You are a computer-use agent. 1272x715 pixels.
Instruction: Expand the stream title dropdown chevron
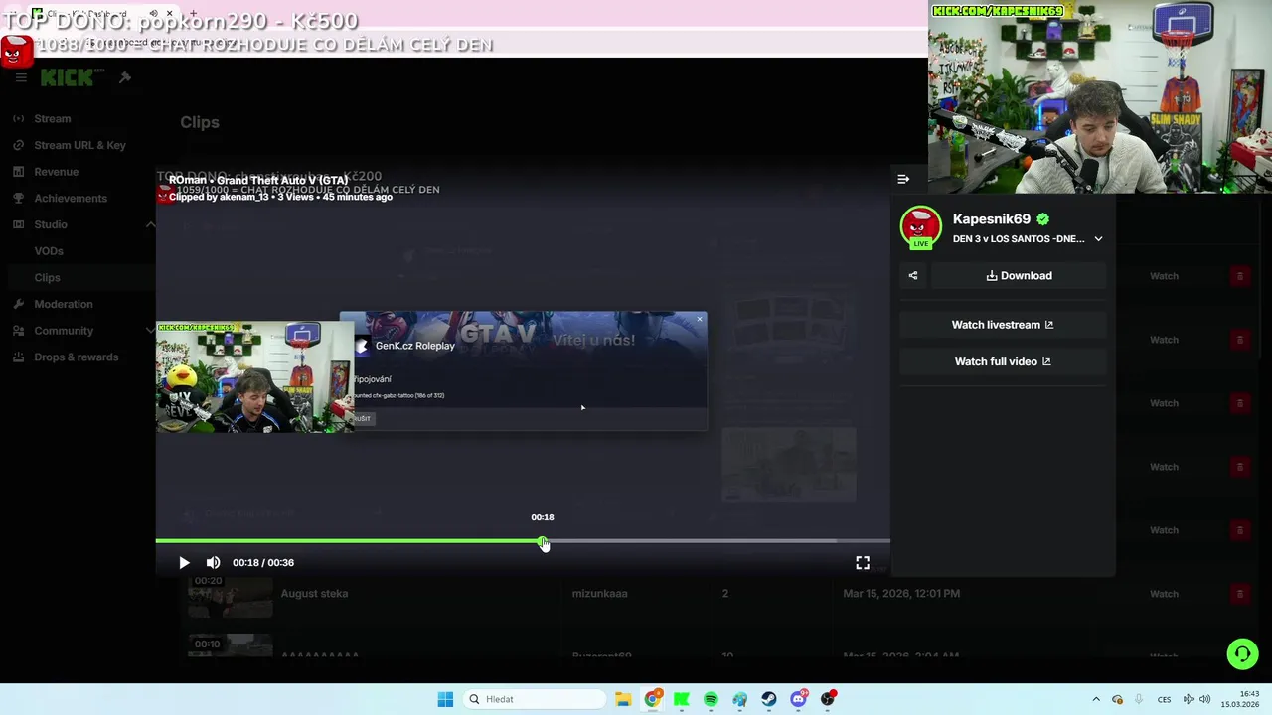1098,239
